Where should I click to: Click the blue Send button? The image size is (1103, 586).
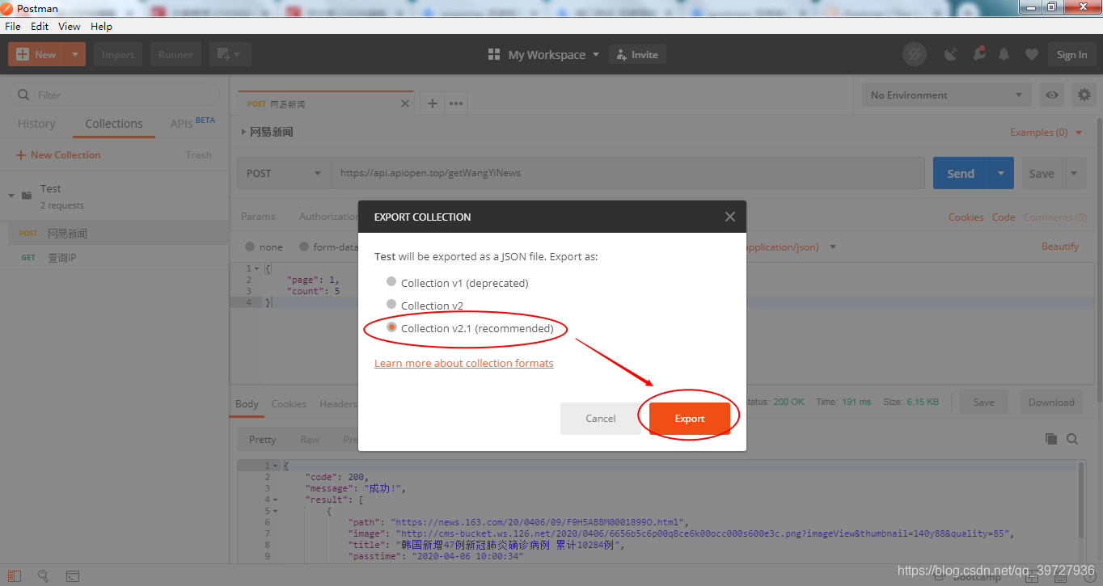click(961, 173)
